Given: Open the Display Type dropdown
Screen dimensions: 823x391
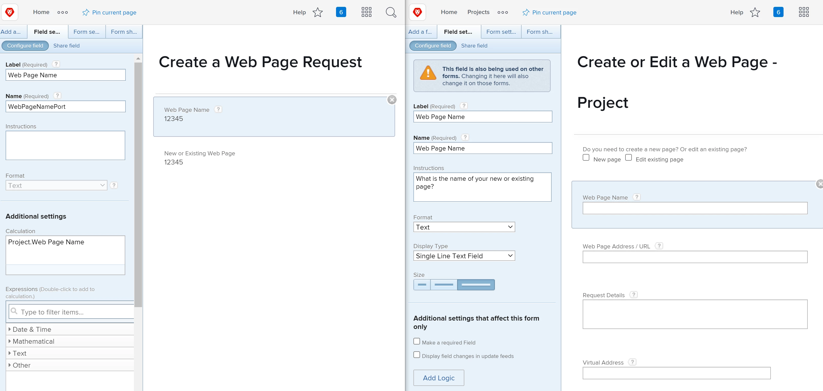Looking at the screenshot, I should [464, 256].
